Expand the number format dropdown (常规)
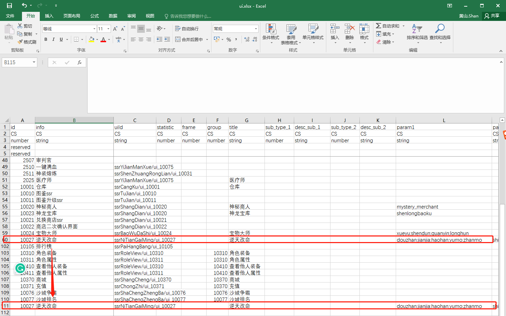The height and width of the screenshot is (316, 506). pyautogui.click(x=256, y=29)
